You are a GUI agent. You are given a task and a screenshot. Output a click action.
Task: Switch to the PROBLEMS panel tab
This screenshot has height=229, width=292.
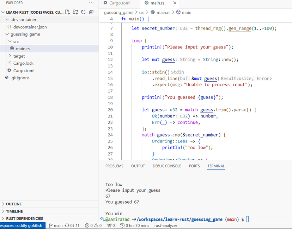pyautogui.click(x=114, y=166)
